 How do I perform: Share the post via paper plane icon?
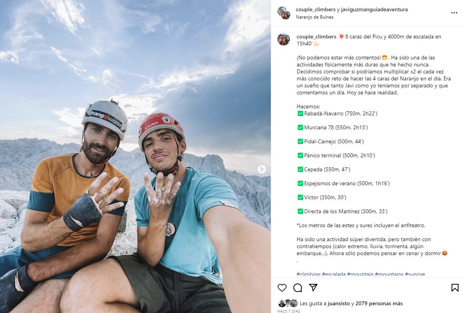[x=313, y=288]
